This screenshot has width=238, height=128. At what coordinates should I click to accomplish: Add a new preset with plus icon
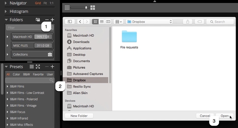52,67
